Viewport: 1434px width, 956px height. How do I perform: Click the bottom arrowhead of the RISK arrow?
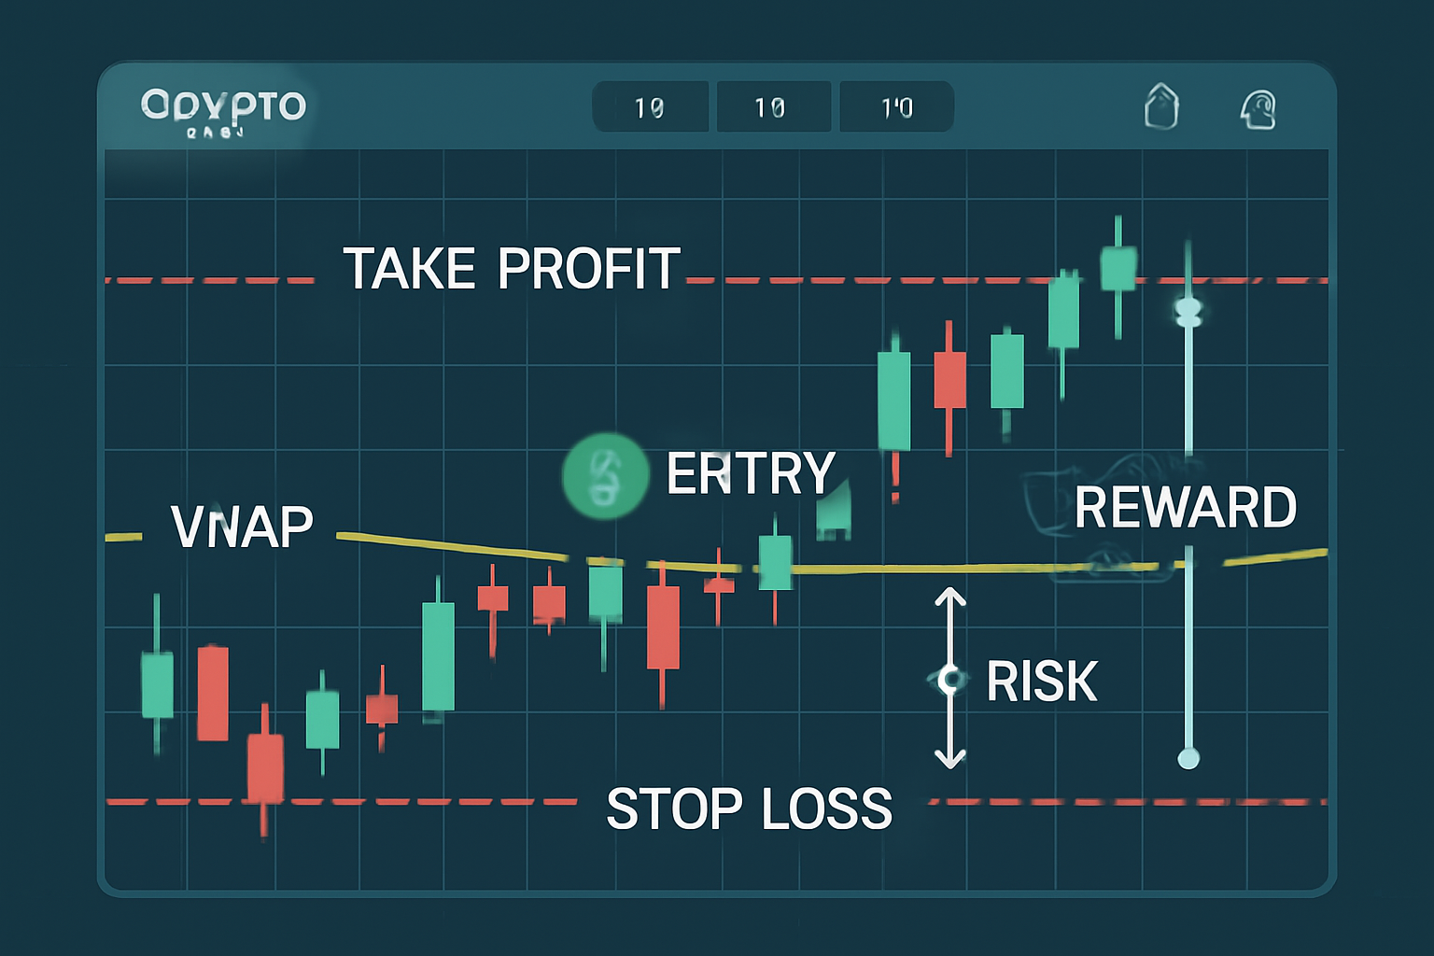coord(950,760)
